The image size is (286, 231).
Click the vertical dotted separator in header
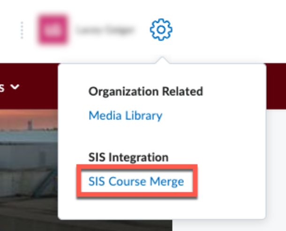[22, 30]
